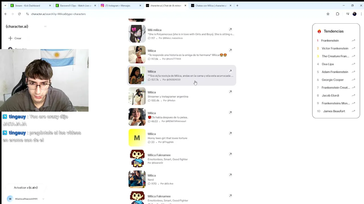The image size is (364, 204).
Task: Open thumbnail of Milica by @tomi777444
Action: click(137, 54)
